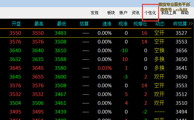Select the highest price 3635
194x120 pixels.
coord(38,59)
